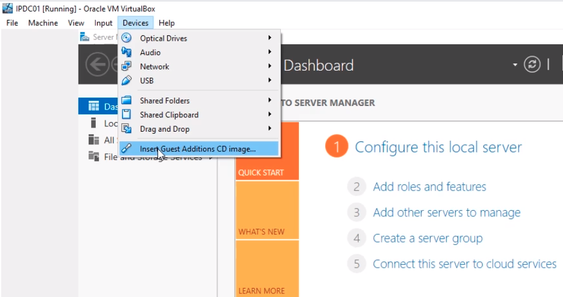The image size is (563, 297).
Task: Expand the Audio submenu arrow
Action: coord(270,51)
